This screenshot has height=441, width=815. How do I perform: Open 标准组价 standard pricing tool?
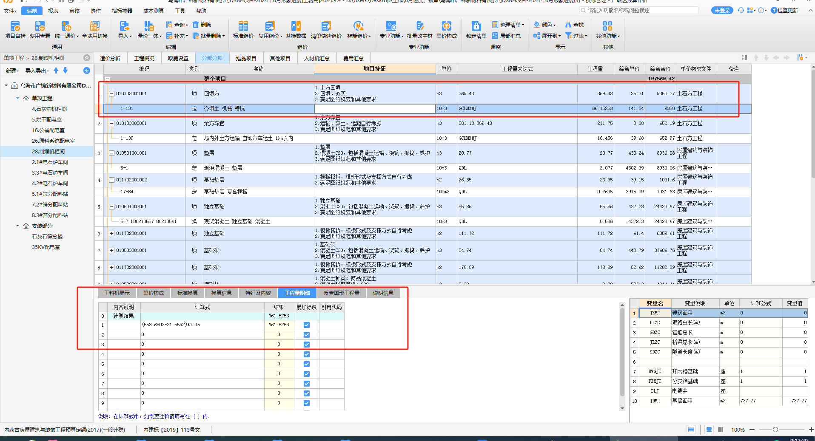click(x=243, y=30)
